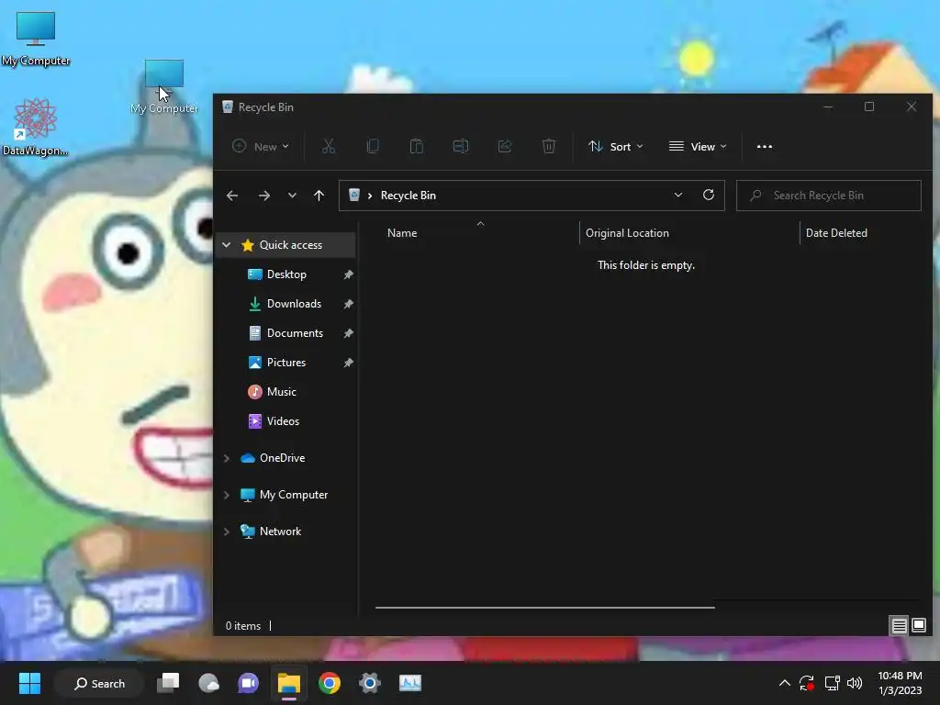Click the horizontal scrollbar in file list

tap(545, 608)
